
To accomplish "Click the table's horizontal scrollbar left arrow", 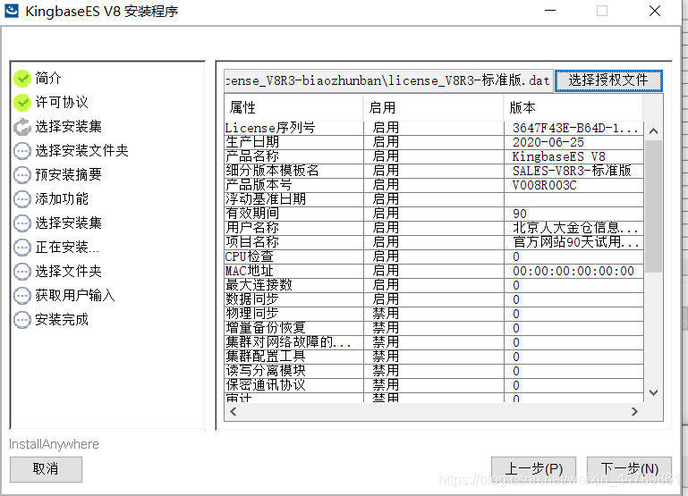I will [233, 411].
